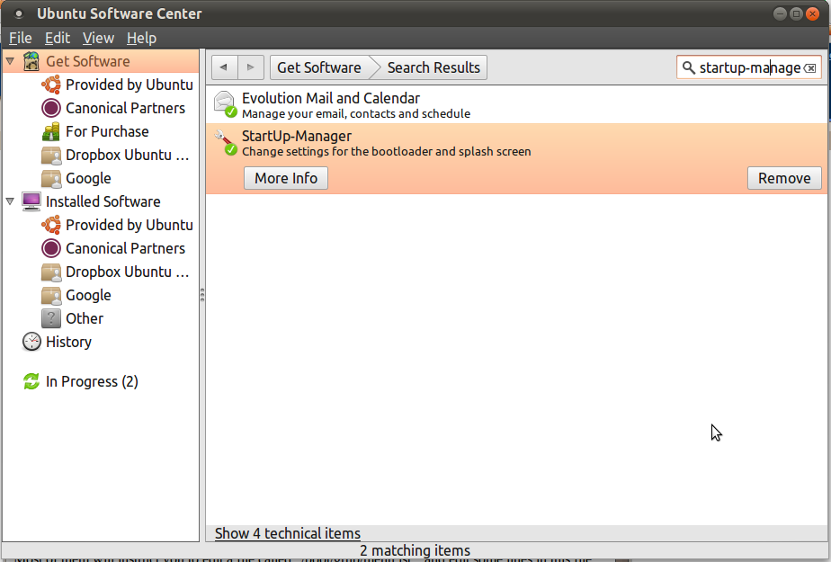Image resolution: width=831 pixels, height=562 pixels.
Task: Clear the search field with the erase icon
Action: tap(810, 67)
